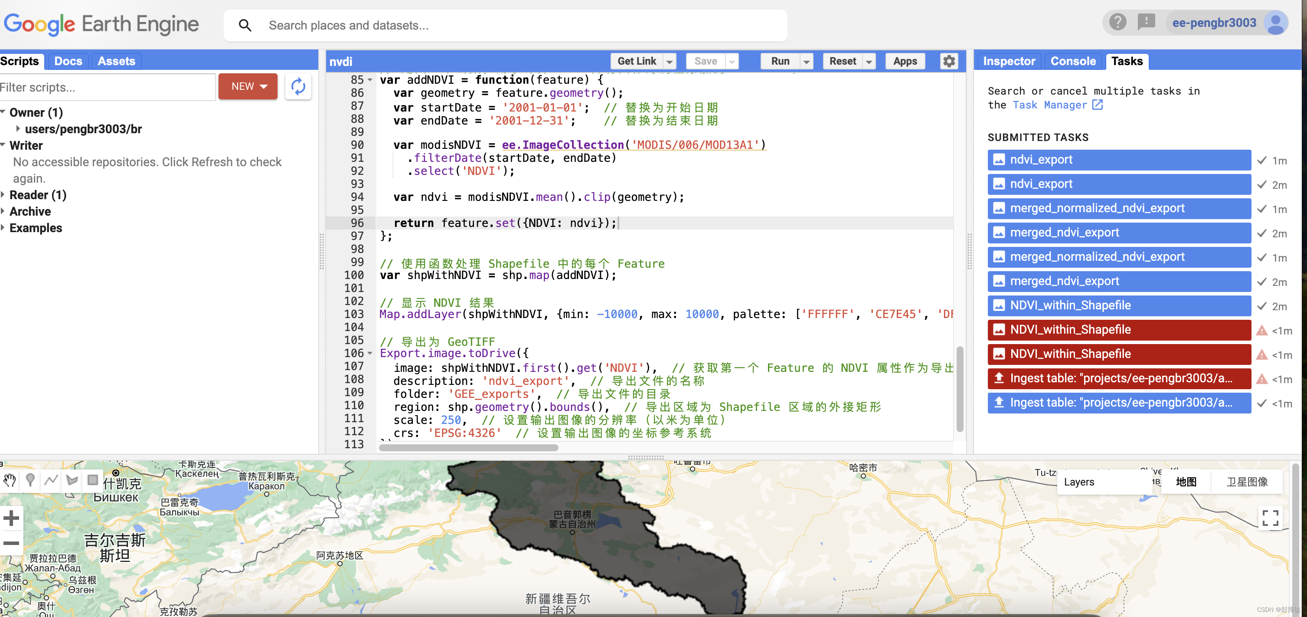Image resolution: width=1307 pixels, height=617 pixels.
Task: Select the pan hand map tool
Action: tap(10, 480)
